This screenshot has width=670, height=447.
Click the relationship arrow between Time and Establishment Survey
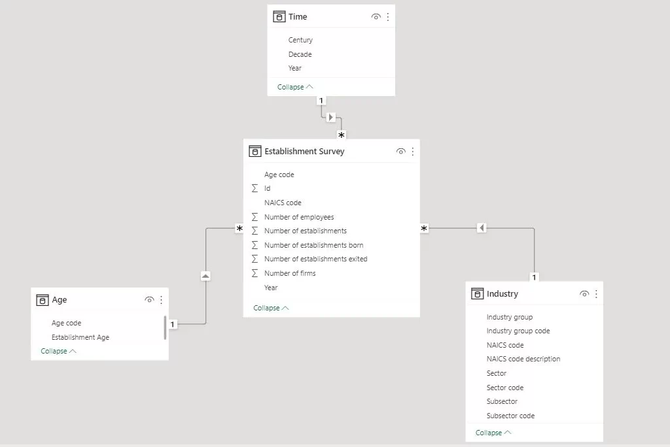point(331,117)
